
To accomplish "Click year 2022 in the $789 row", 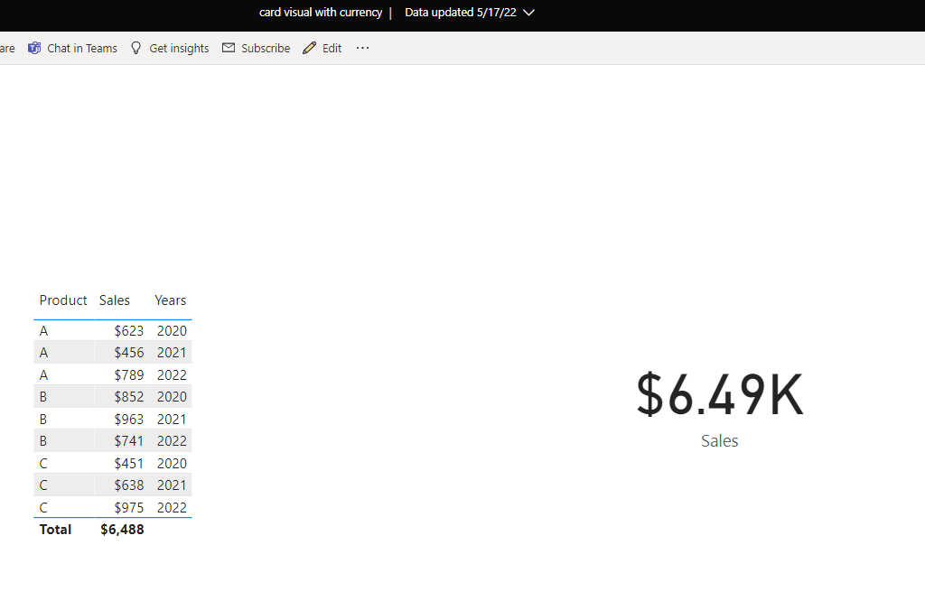I will 172,375.
